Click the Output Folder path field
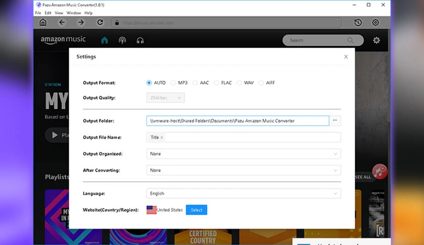The image size is (424, 245). click(x=238, y=120)
